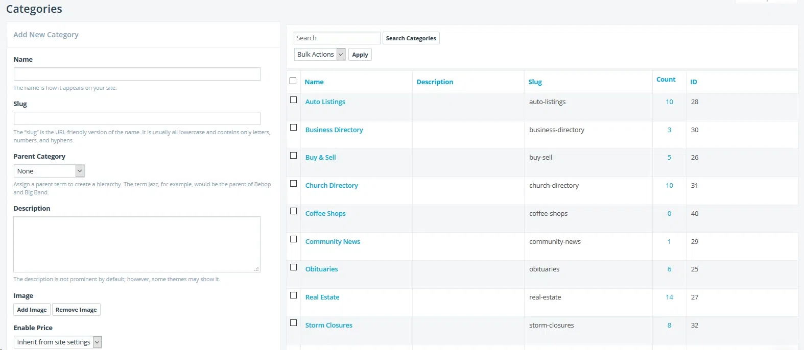Tick the Coffee Shops row checkbox
The width and height of the screenshot is (804, 350).
point(293,211)
